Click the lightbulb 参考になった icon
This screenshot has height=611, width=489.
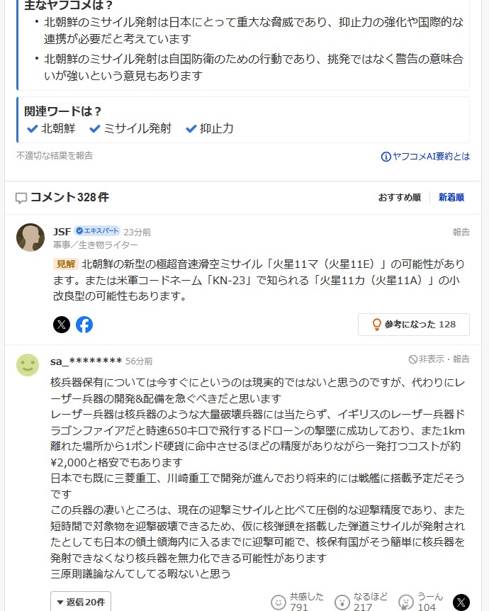377,325
